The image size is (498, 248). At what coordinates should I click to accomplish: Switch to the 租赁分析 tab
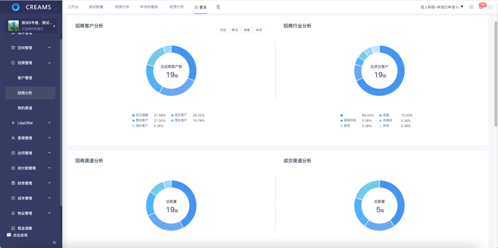[177, 7]
